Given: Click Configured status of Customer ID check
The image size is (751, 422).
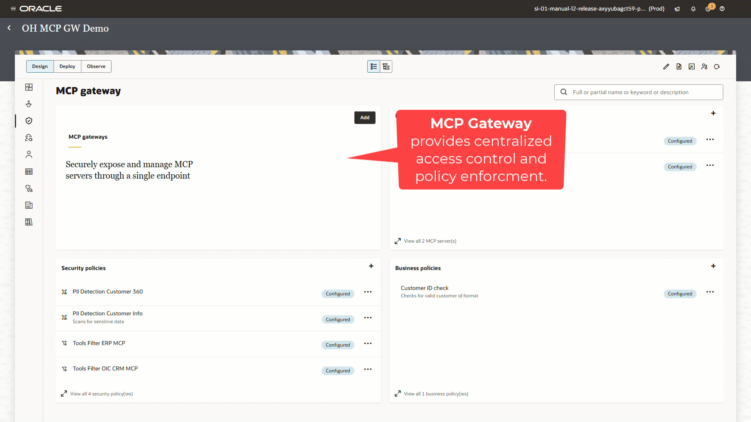Looking at the screenshot, I should 680,294.
